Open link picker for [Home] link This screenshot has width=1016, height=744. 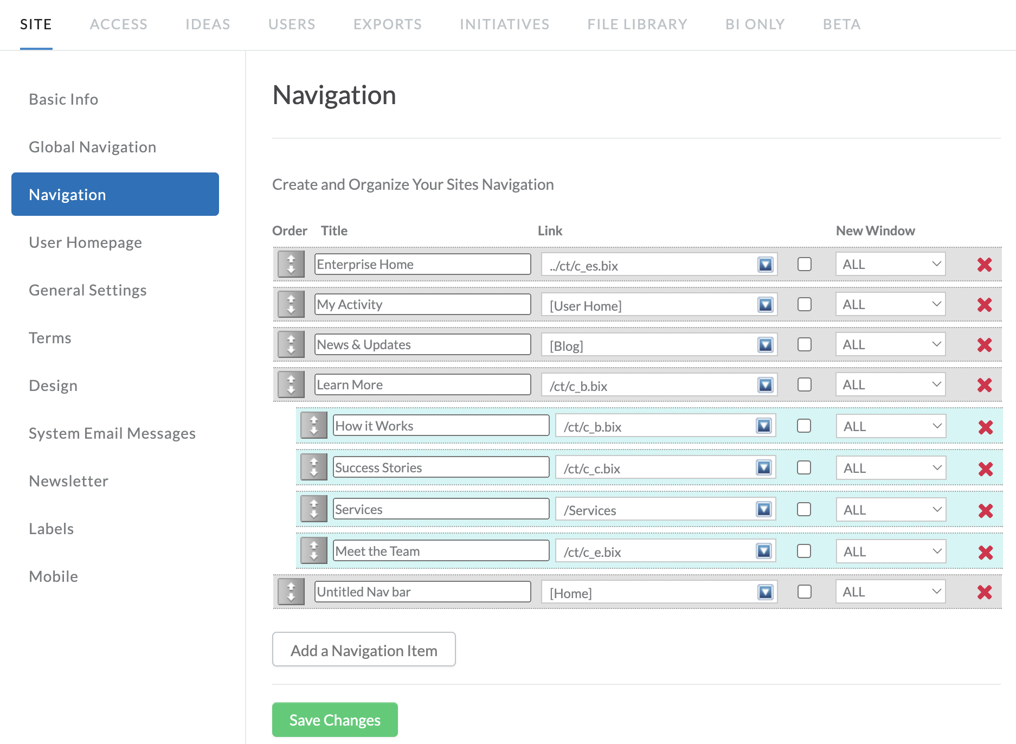[766, 592]
